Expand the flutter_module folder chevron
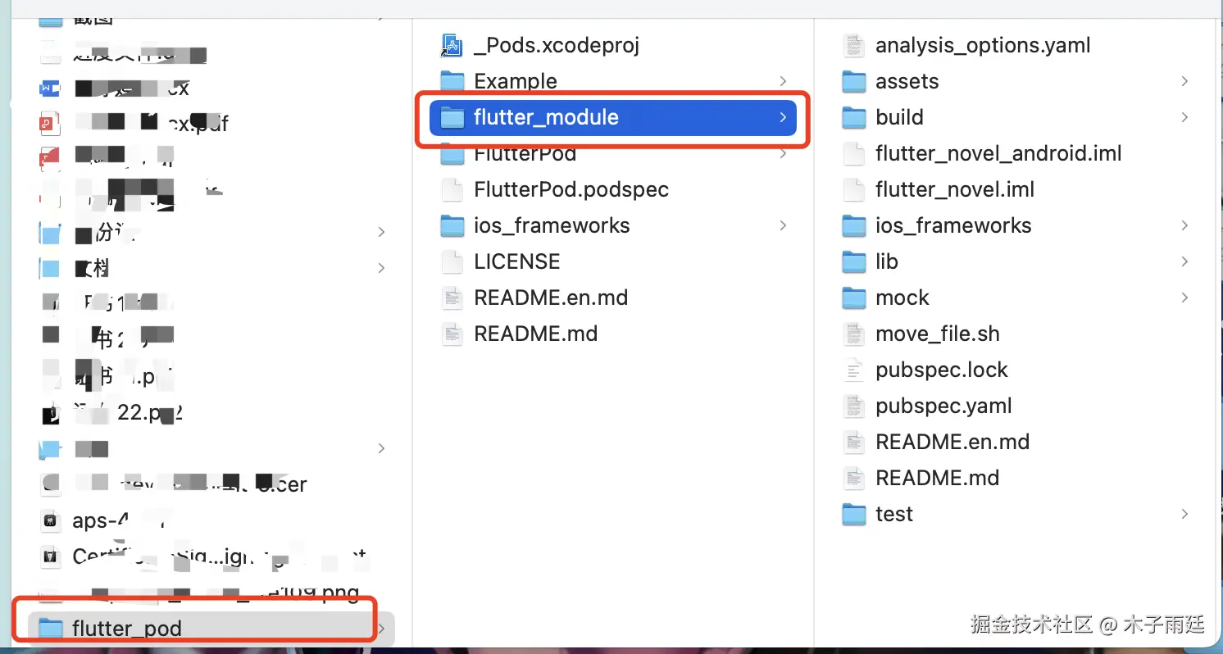This screenshot has height=654, width=1223. 783,117
